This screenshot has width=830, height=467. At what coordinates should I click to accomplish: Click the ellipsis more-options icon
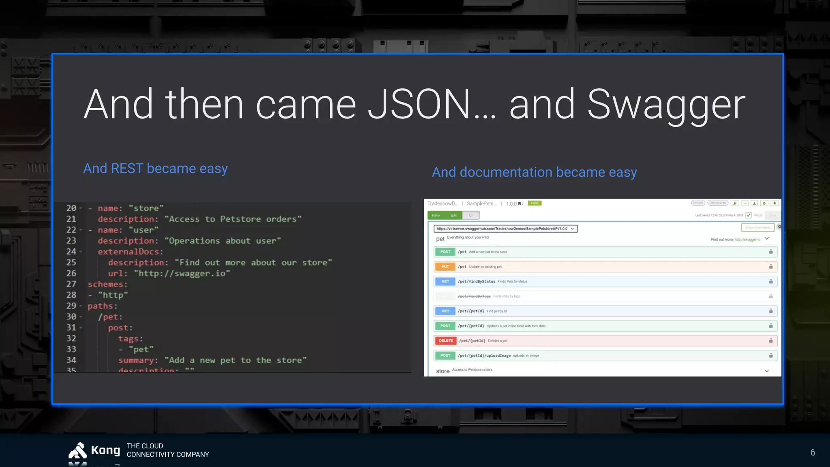(745, 203)
